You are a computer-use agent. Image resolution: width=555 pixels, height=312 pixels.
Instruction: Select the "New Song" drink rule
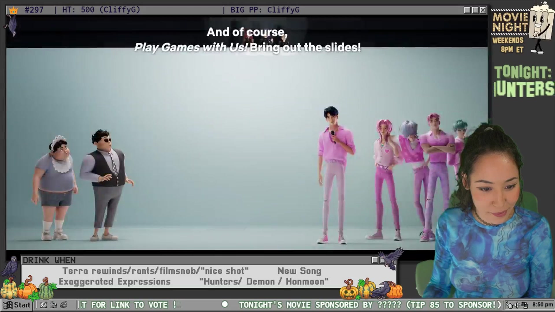tap(299, 271)
